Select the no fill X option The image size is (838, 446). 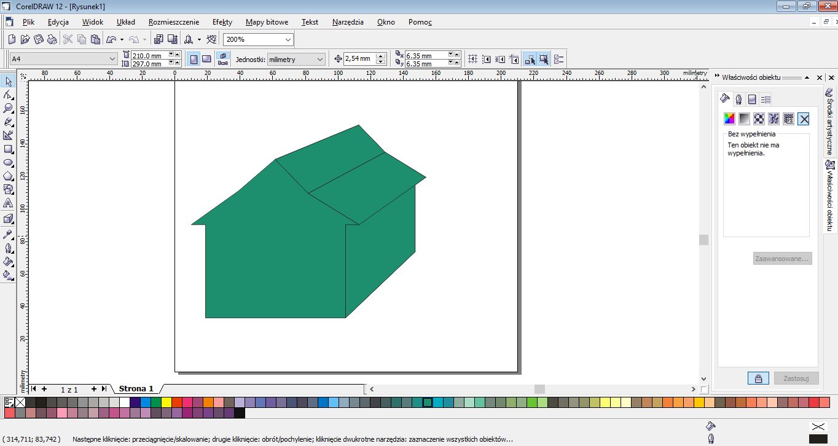[804, 119]
